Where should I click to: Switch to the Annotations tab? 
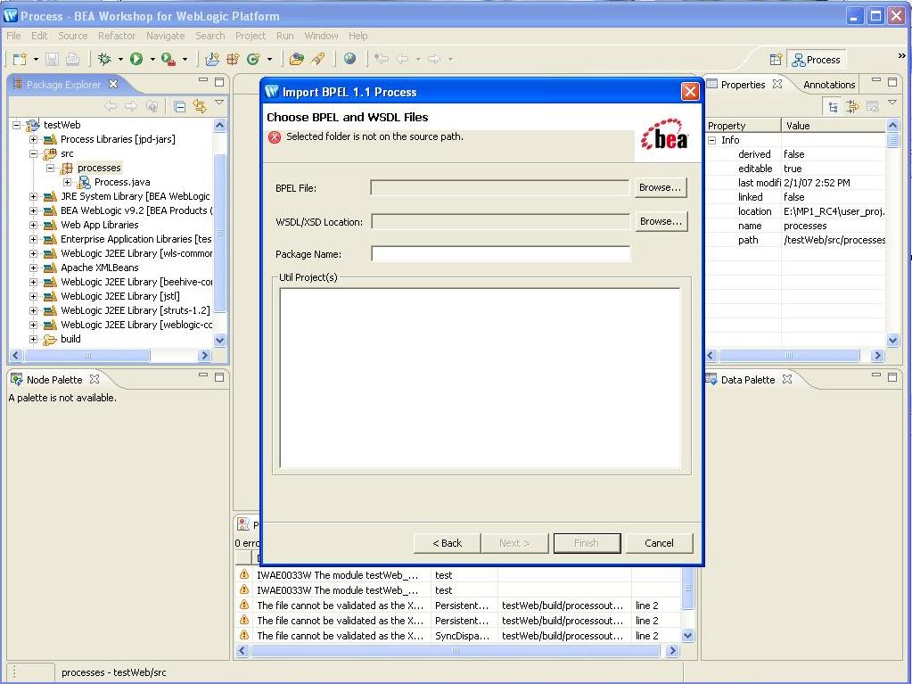828,85
